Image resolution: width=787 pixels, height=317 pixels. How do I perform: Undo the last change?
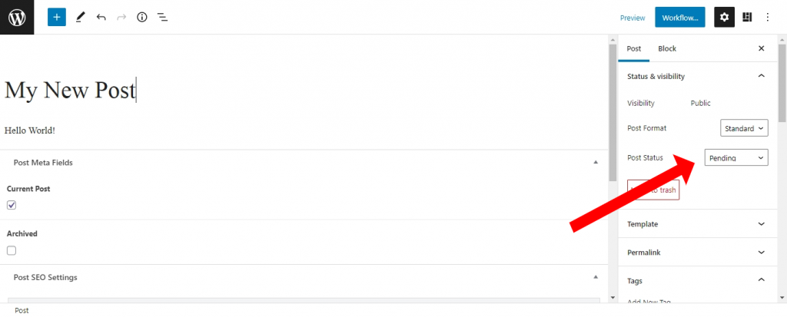click(101, 17)
